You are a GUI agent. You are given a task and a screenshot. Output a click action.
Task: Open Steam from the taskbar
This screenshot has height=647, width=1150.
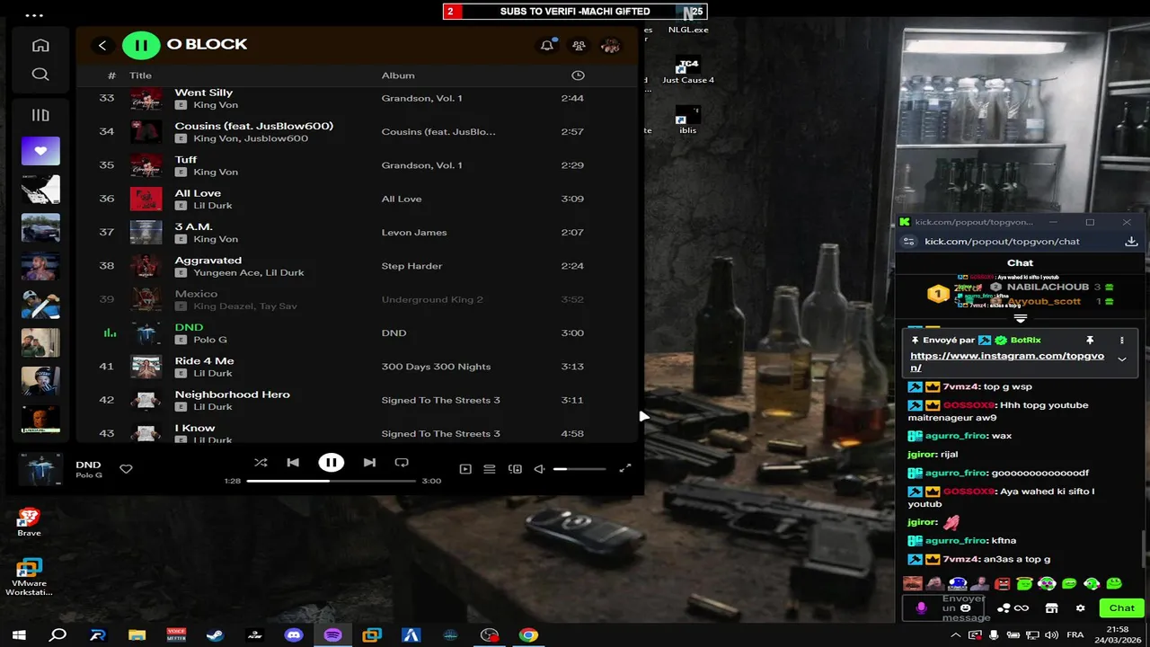pos(216,635)
